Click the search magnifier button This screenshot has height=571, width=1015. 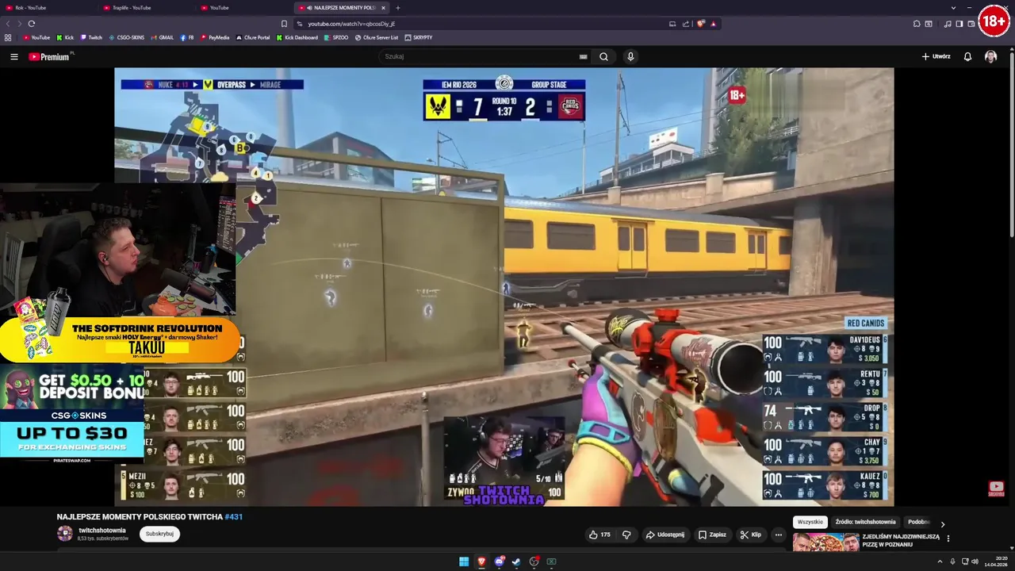pos(603,56)
